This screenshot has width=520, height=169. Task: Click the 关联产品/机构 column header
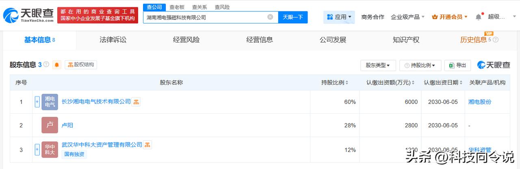coord(487,82)
